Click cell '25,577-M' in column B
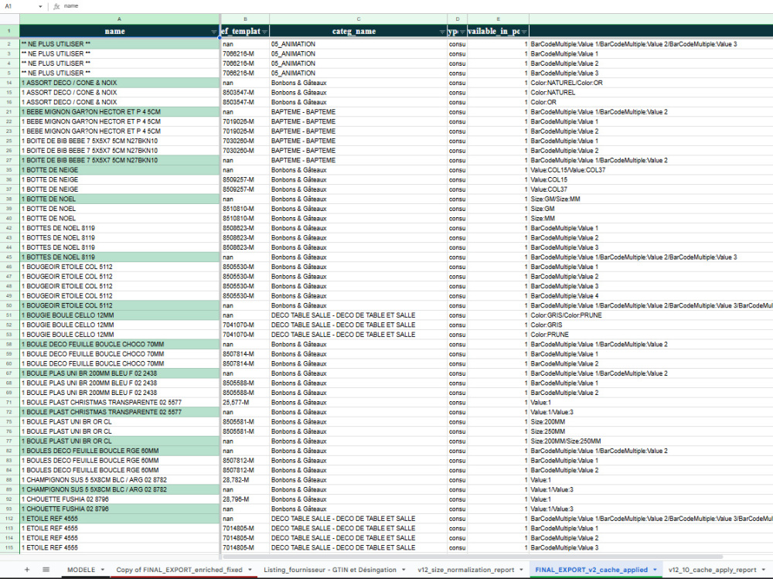 [245, 403]
